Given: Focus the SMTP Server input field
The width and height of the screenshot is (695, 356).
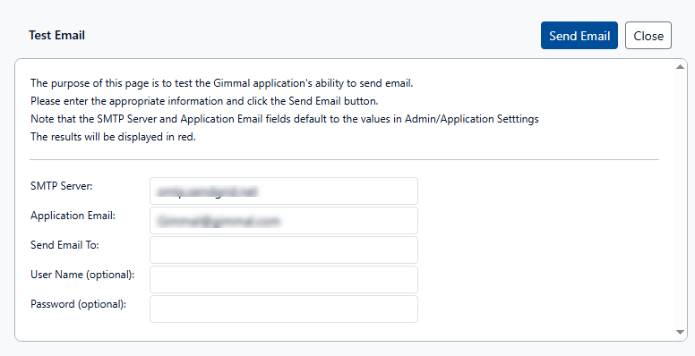Looking at the screenshot, I should (284, 191).
